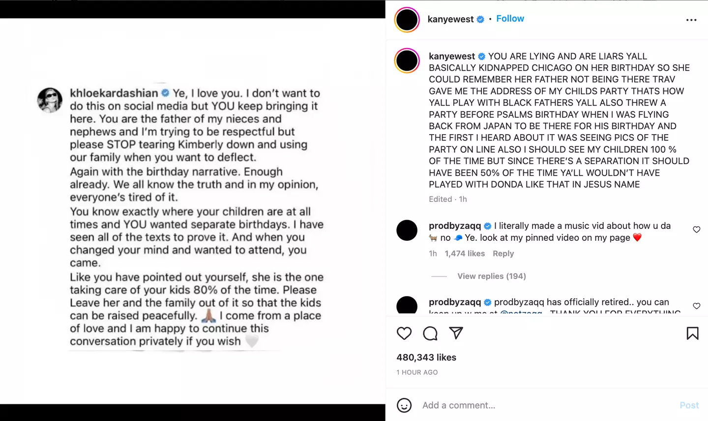Like the post using the heart icon

(x=404, y=334)
